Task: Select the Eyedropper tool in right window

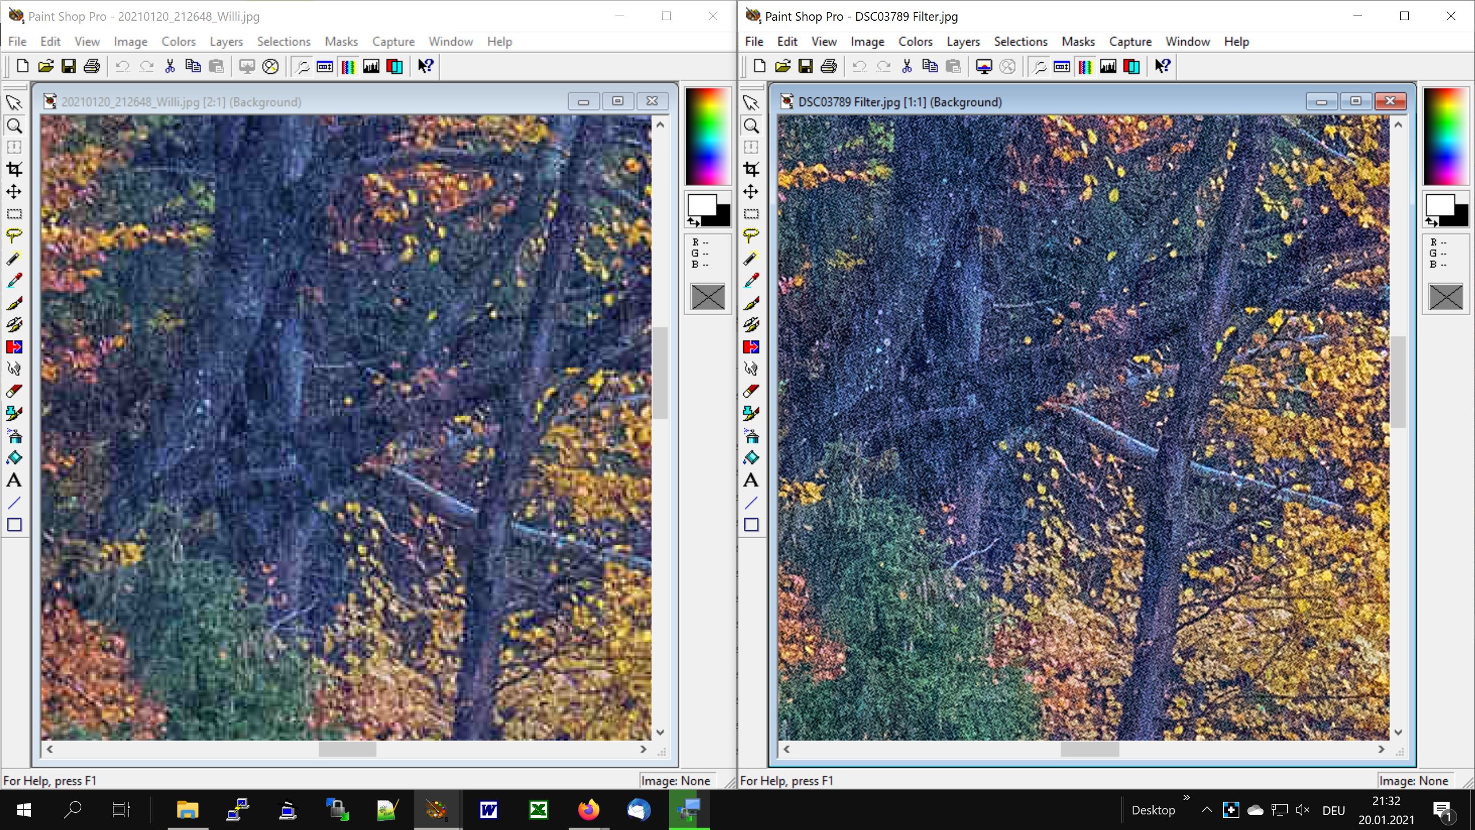Action: [751, 281]
